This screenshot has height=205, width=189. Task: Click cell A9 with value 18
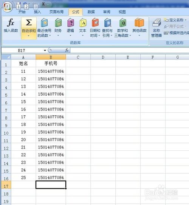pos(23,124)
